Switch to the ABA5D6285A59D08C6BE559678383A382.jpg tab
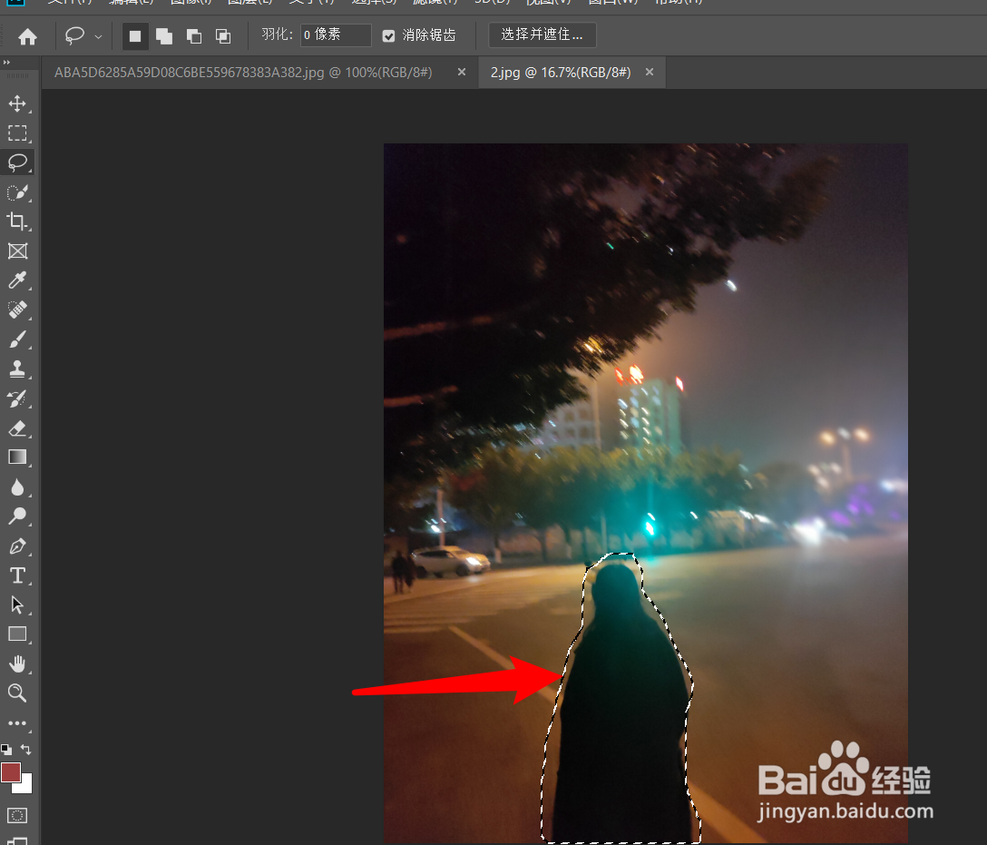Image resolution: width=987 pixels, height=845 pixels. tap(243, 73)
